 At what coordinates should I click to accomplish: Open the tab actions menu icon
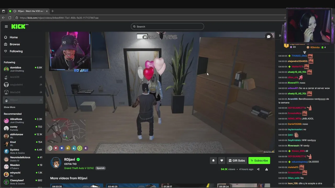pyautogui.click(x=3, y=11)
